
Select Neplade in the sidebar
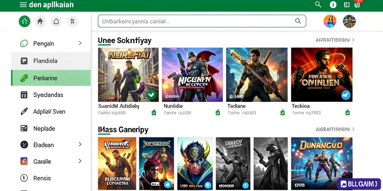pyautogui.click(x=51, y=128)
